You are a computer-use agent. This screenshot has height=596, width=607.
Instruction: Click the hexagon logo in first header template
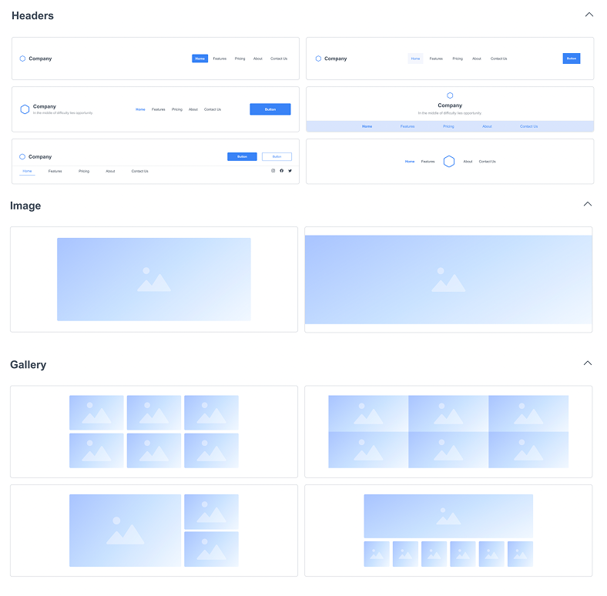(x=22, y=59)
